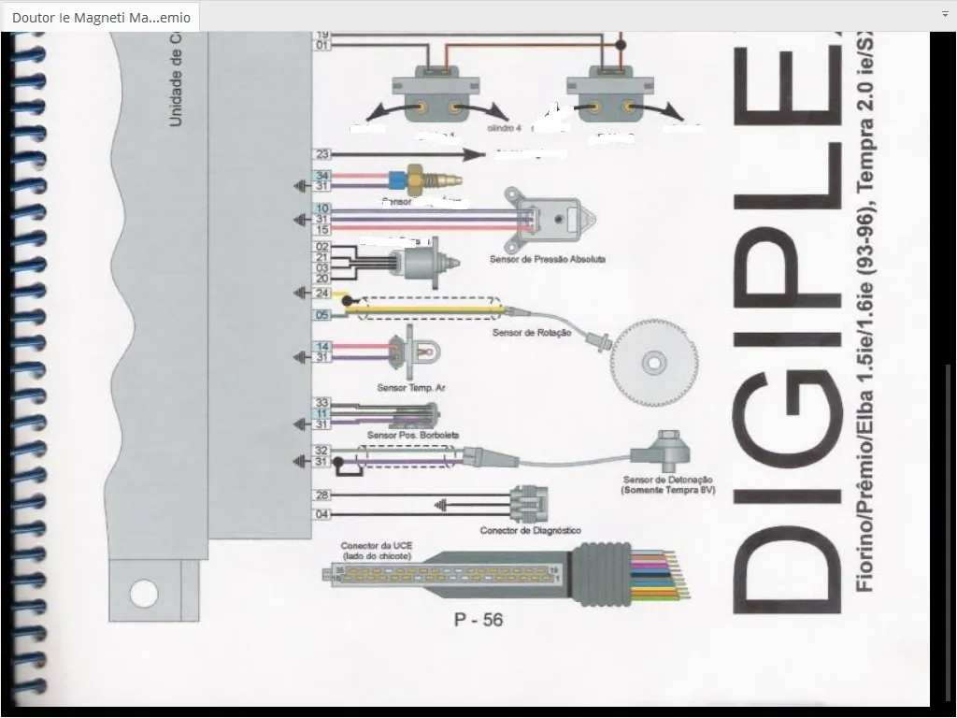Click pin number 21
The height and width of the screenshot is (718, 957).
pyautogui.click(x=322, y=257)
